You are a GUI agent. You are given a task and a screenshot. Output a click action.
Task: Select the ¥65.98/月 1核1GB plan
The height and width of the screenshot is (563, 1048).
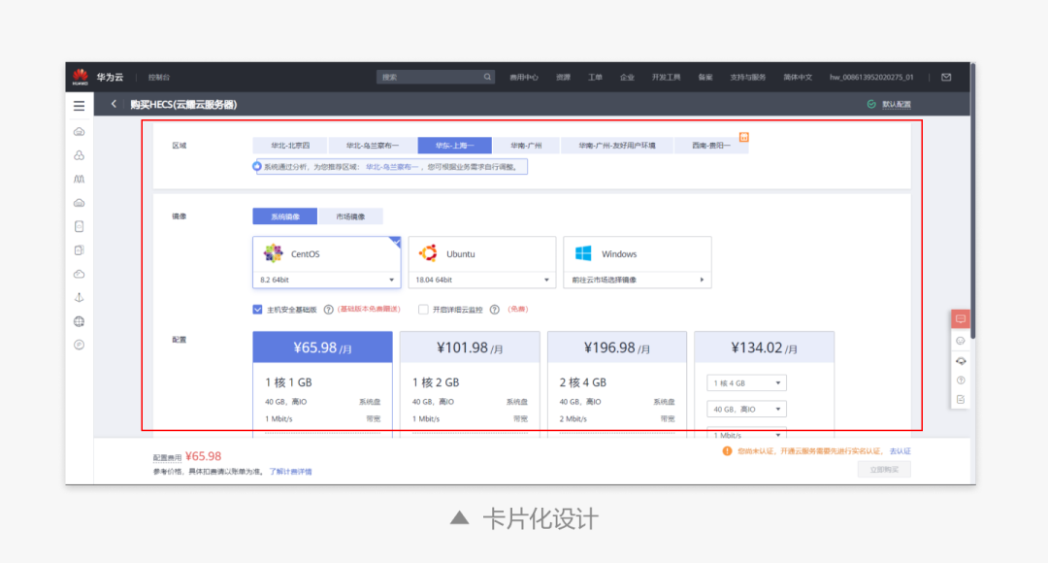click(x=323, y=383)
